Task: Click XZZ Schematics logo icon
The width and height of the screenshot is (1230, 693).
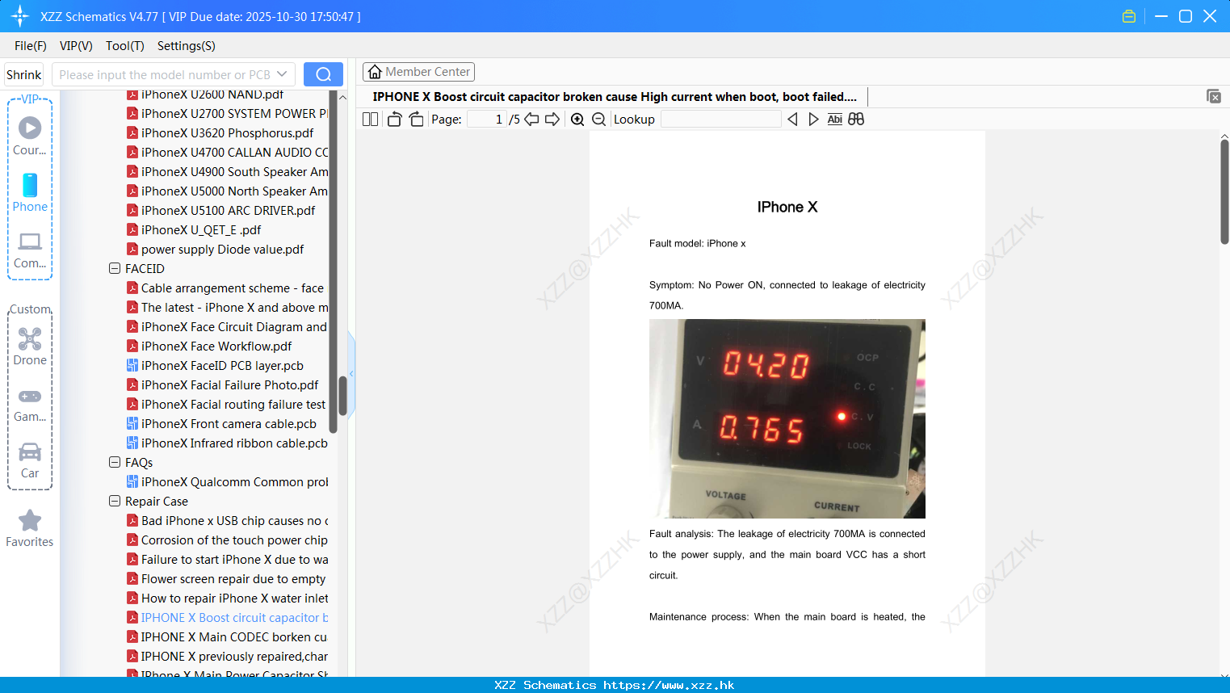Action: 20,16
